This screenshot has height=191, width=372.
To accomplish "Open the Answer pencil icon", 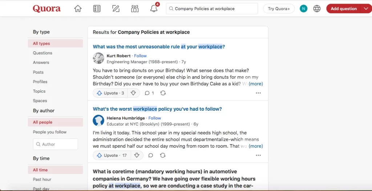I will 116,9.
